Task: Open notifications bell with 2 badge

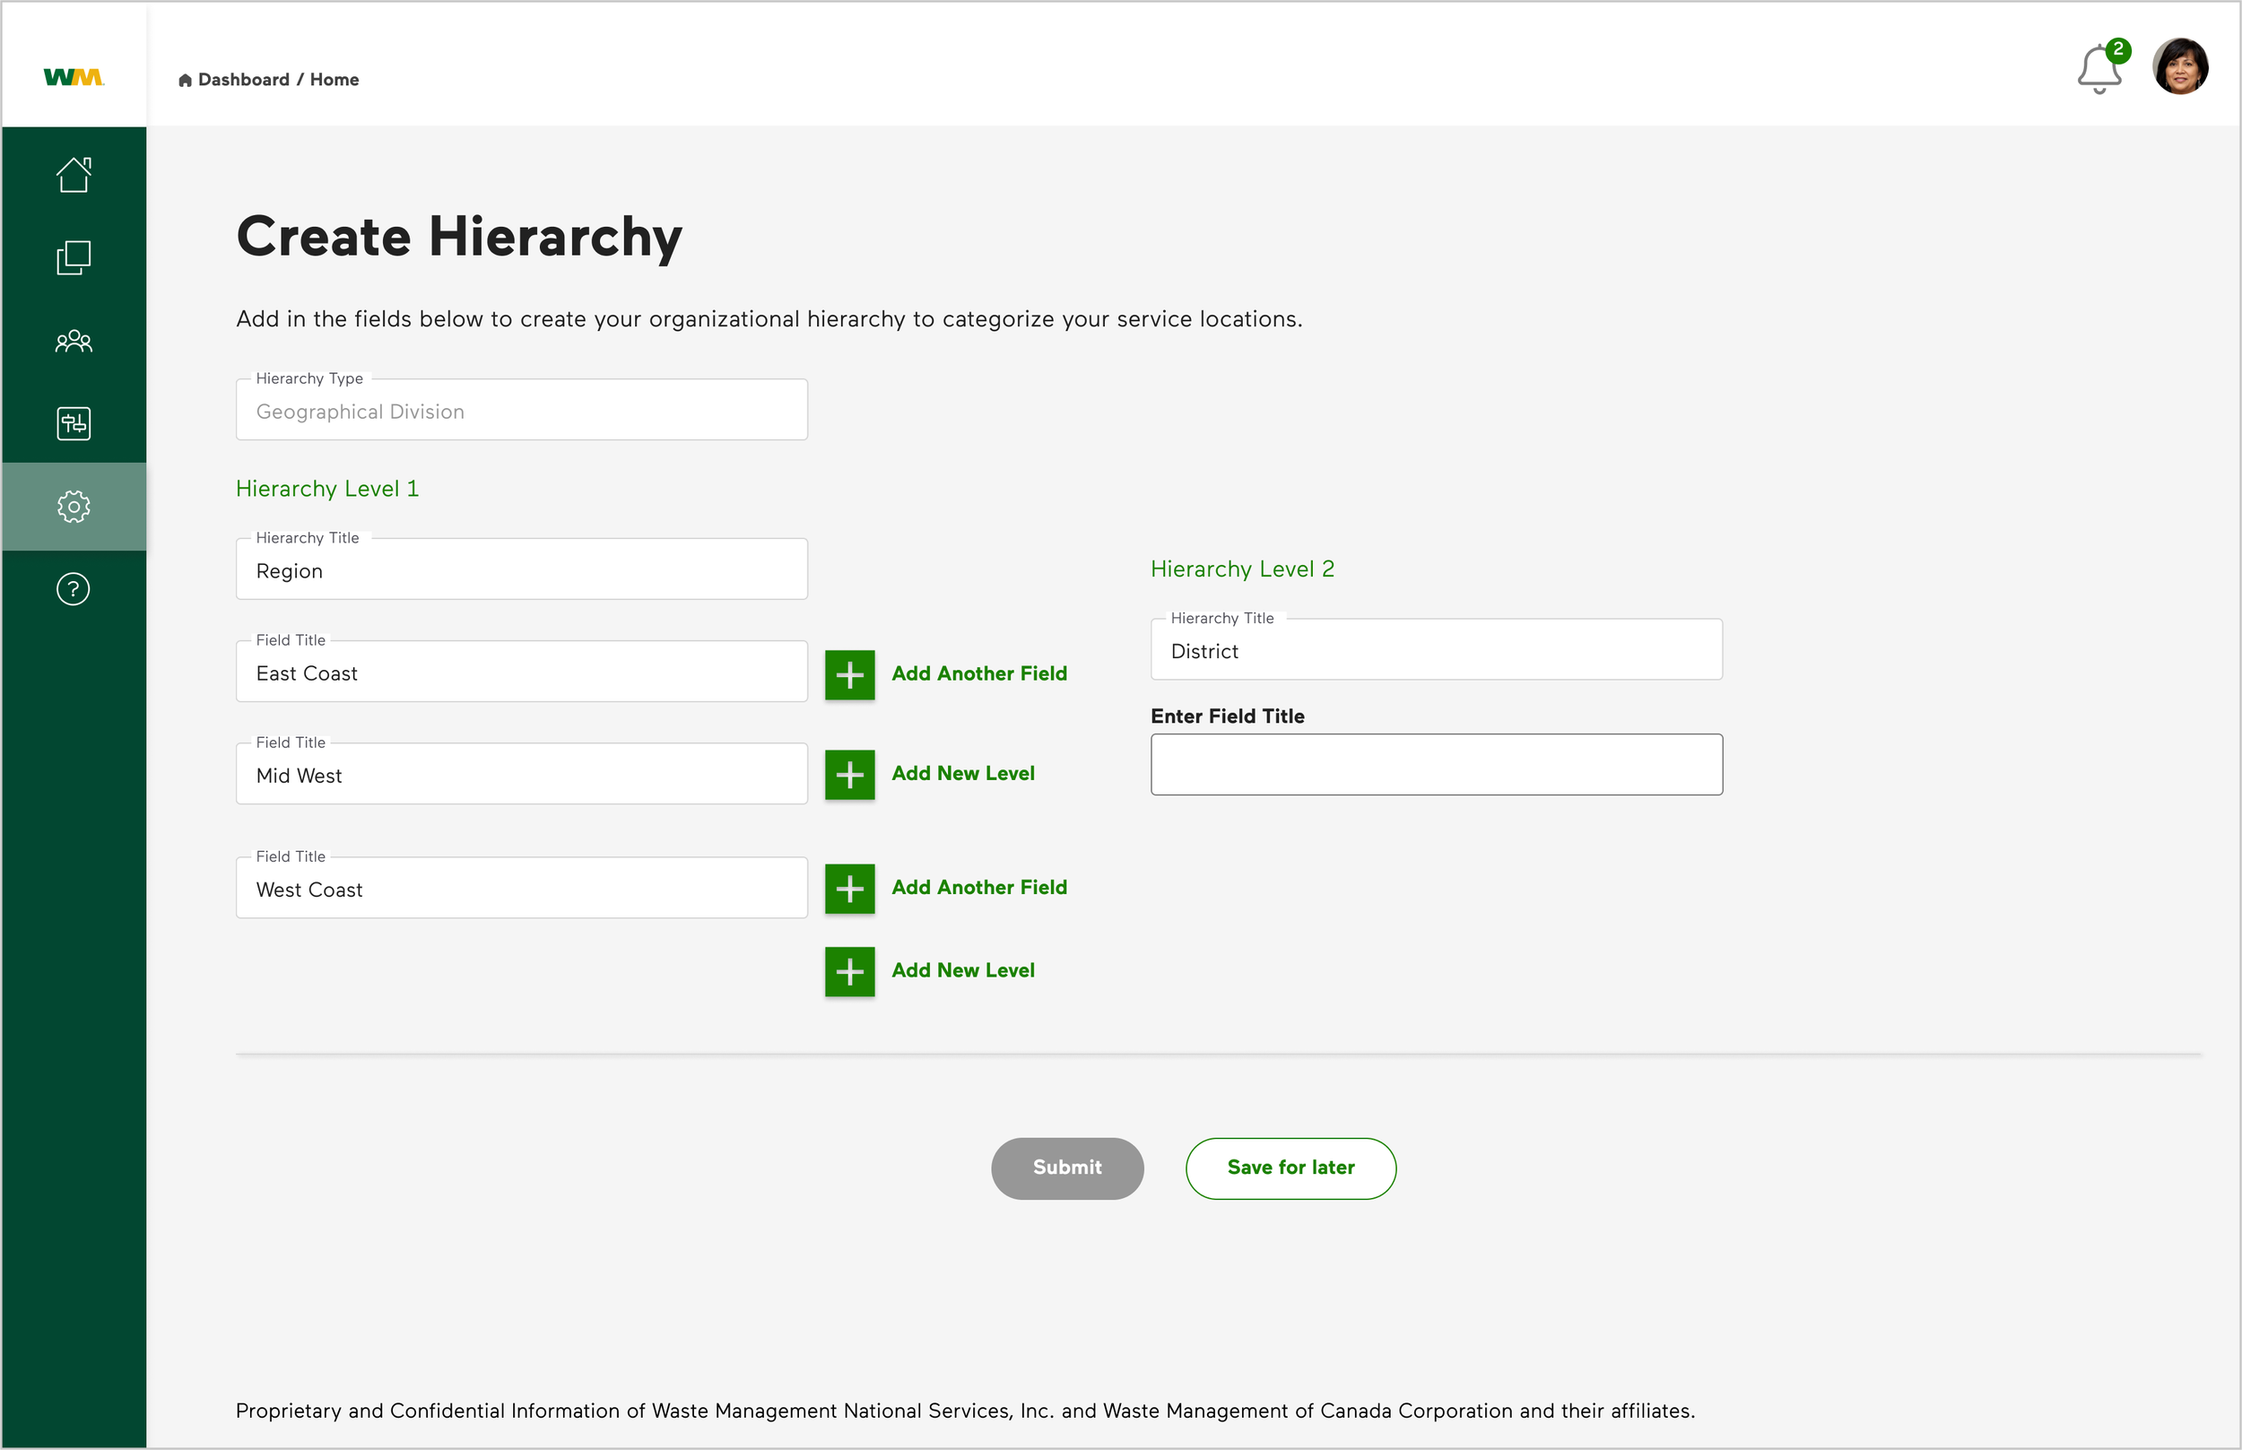Action: point(2099,70)
